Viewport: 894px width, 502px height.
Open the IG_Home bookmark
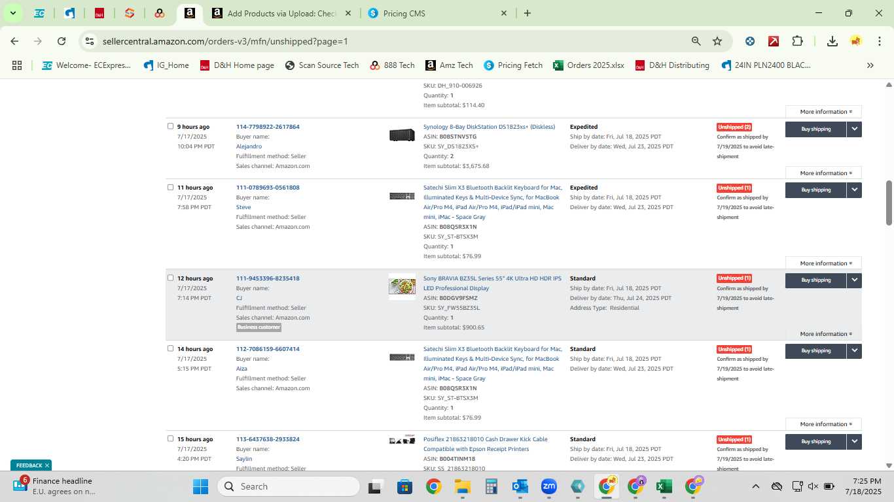pyautogui.click(x=166, y=65)
